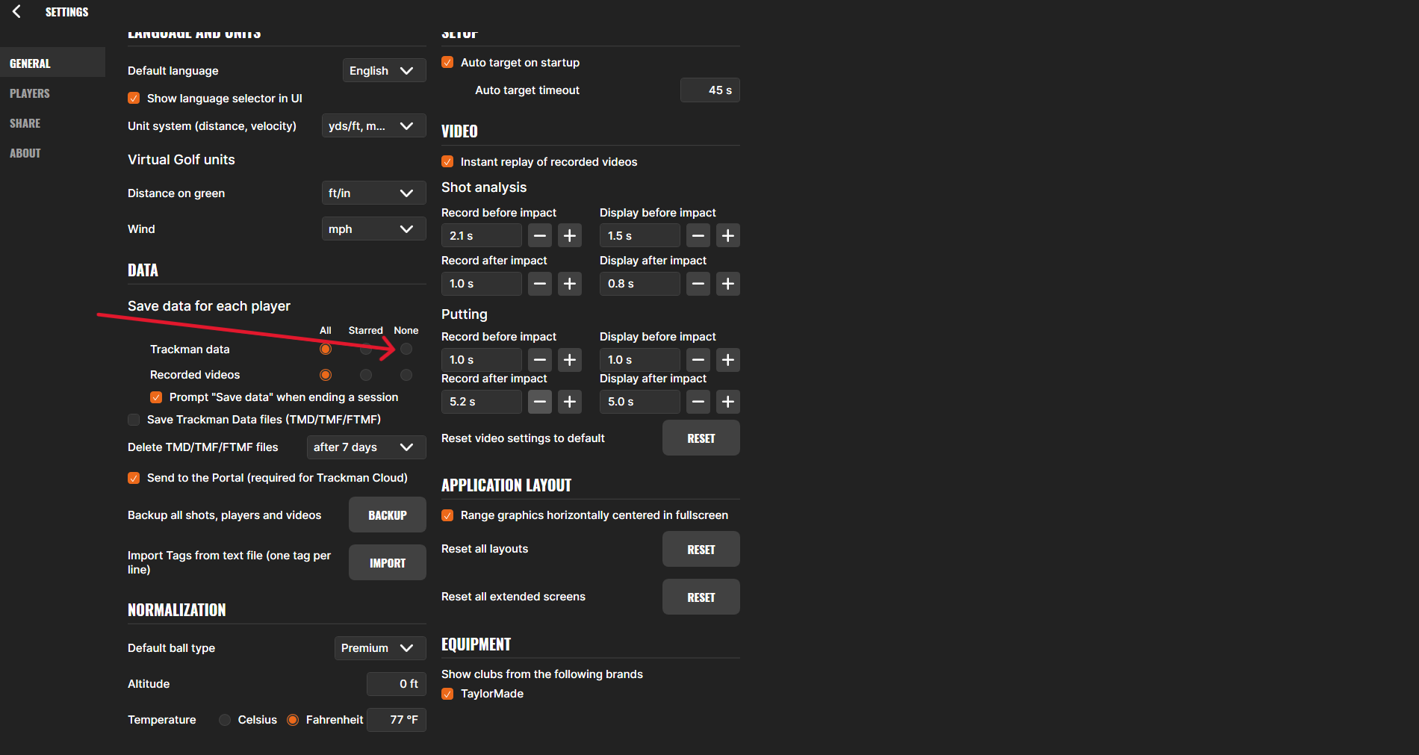Click the Putting Display before impact value
The height and width of the screenshot is (755, 1419).
pyautogui.click(x=640, y=360)
